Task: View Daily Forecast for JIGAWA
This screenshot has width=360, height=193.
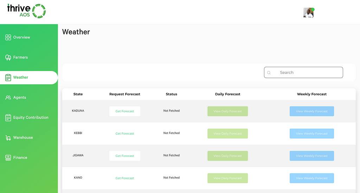Action: (x=227, y=156)
